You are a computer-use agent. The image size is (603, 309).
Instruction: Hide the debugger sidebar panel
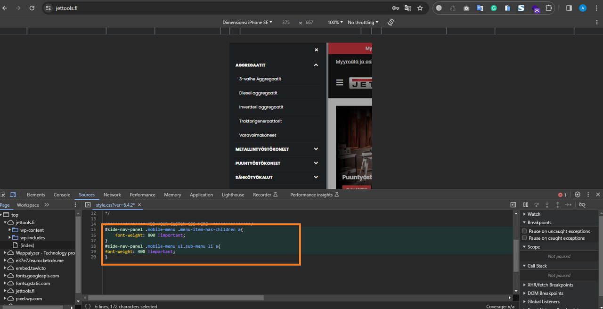(x=513, y=205)
